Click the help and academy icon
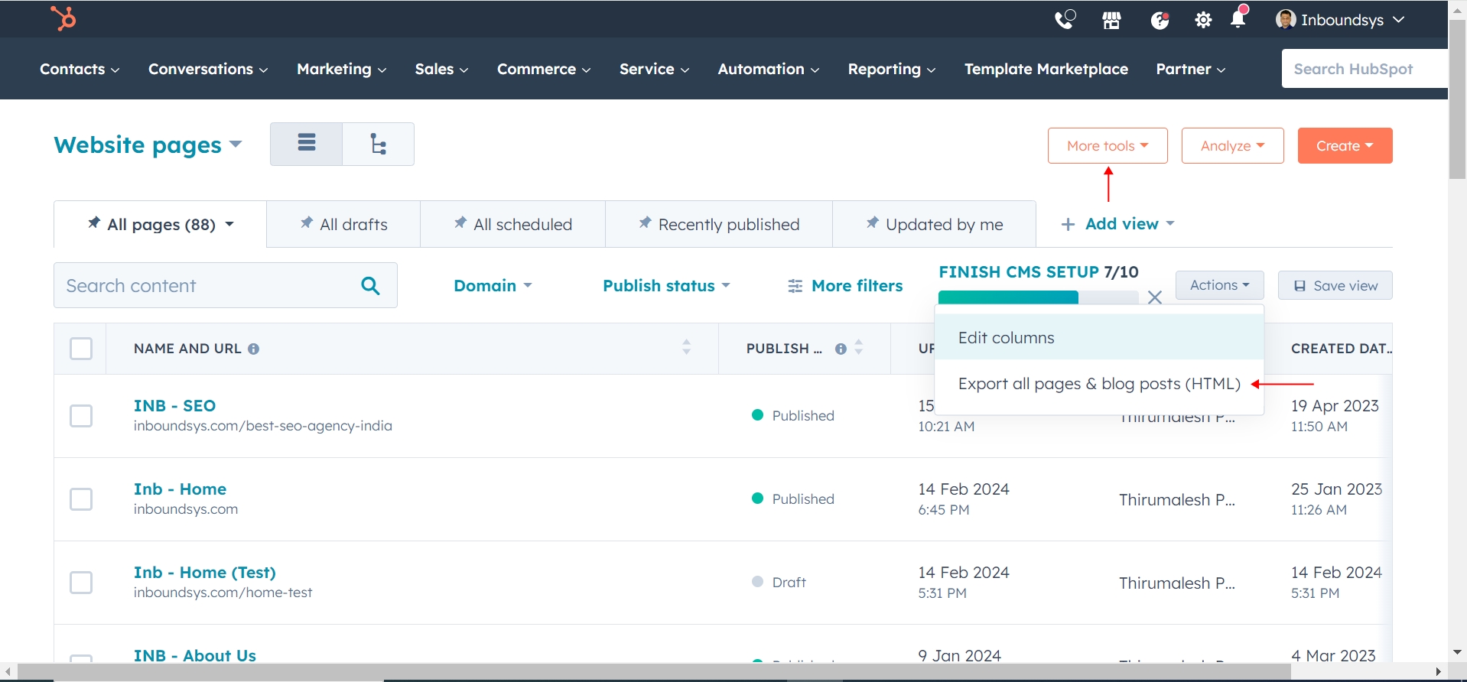Viewport: 1467px width, 682px height. point(1160,20)
